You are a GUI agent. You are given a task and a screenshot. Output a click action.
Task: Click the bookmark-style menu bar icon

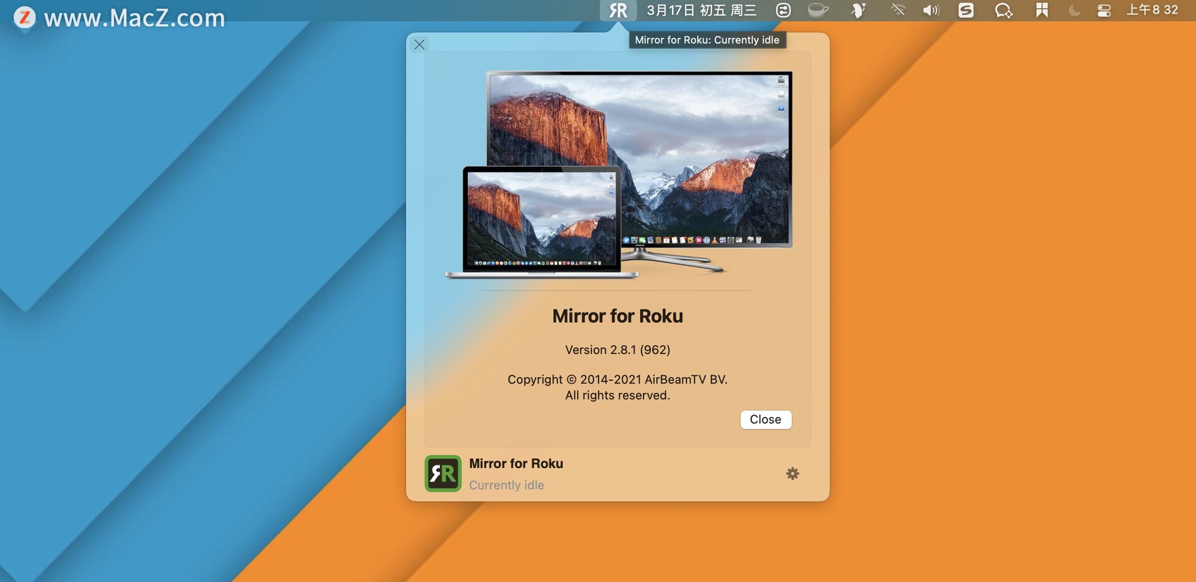click(x=1042, y=10)
